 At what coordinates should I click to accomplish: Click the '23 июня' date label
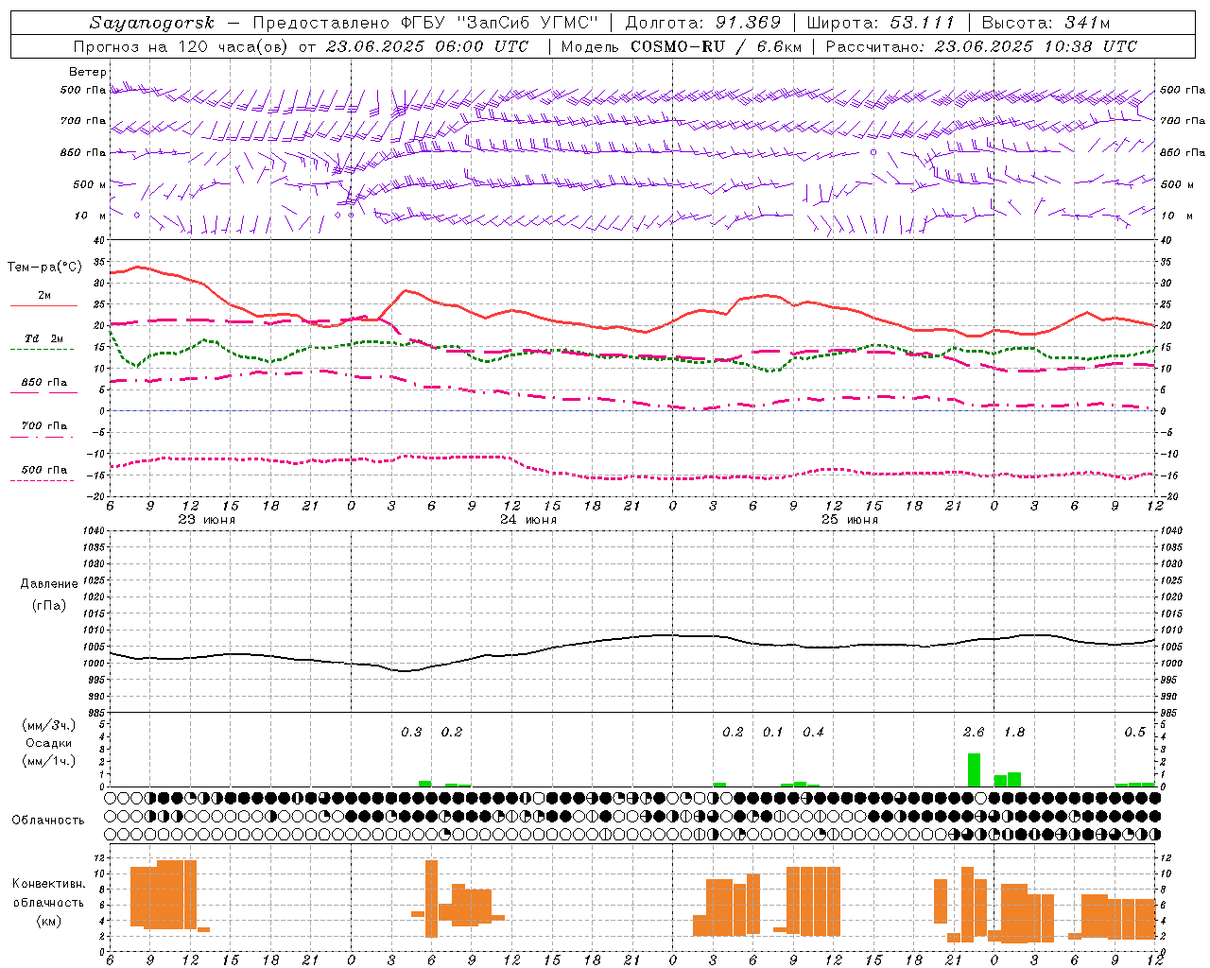tap(207, 520)
